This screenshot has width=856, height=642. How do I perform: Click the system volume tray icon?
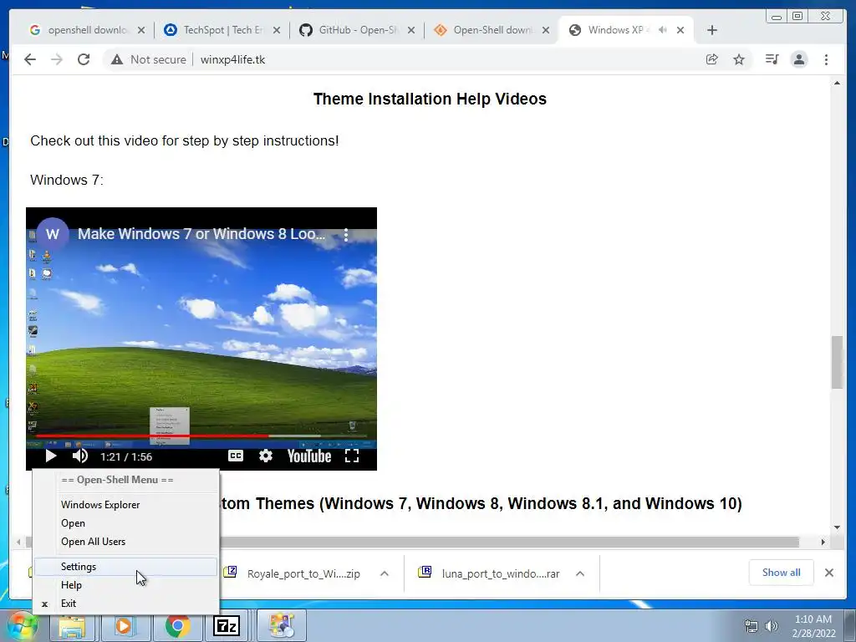tap(771, 626)
